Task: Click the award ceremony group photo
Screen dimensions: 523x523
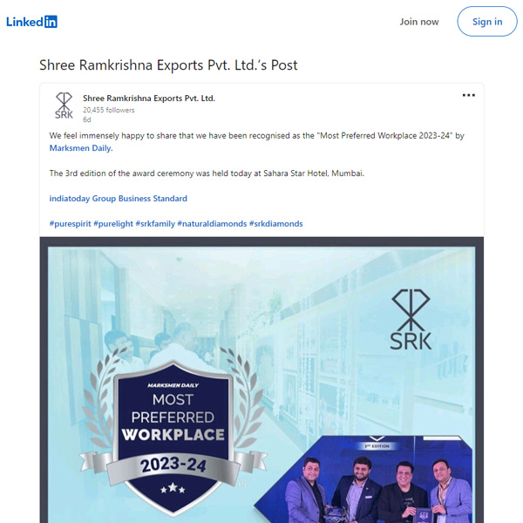Action: coord(363,479)
